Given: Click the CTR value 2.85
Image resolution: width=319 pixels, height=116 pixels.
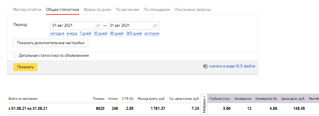Looking at the screenshot, I should coord(130,108).
